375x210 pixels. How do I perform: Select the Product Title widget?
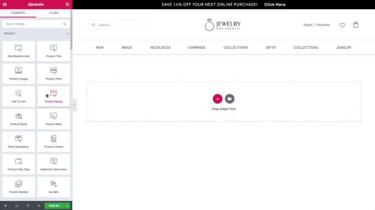(53, 51)
